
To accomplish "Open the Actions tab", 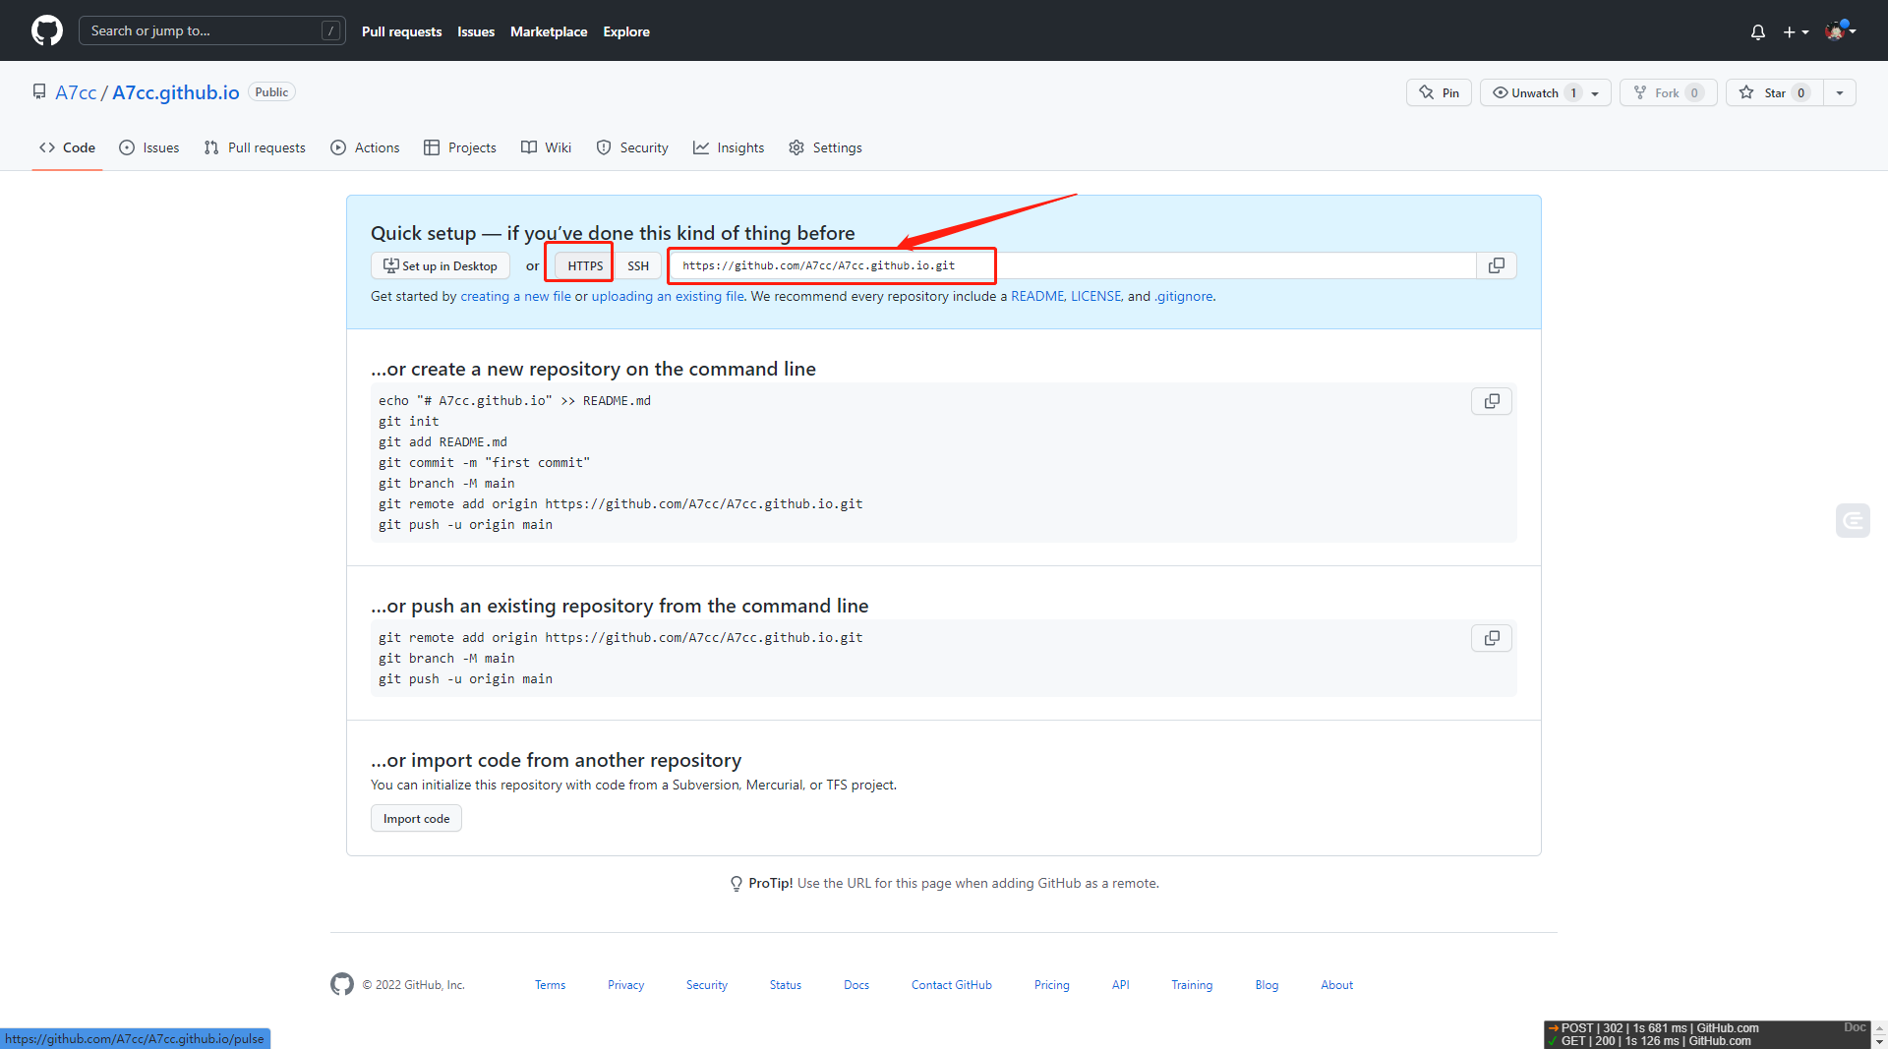I will 365,147.
